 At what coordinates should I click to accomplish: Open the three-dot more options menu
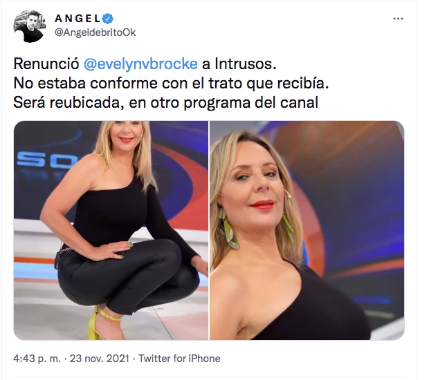coord(398,19)
